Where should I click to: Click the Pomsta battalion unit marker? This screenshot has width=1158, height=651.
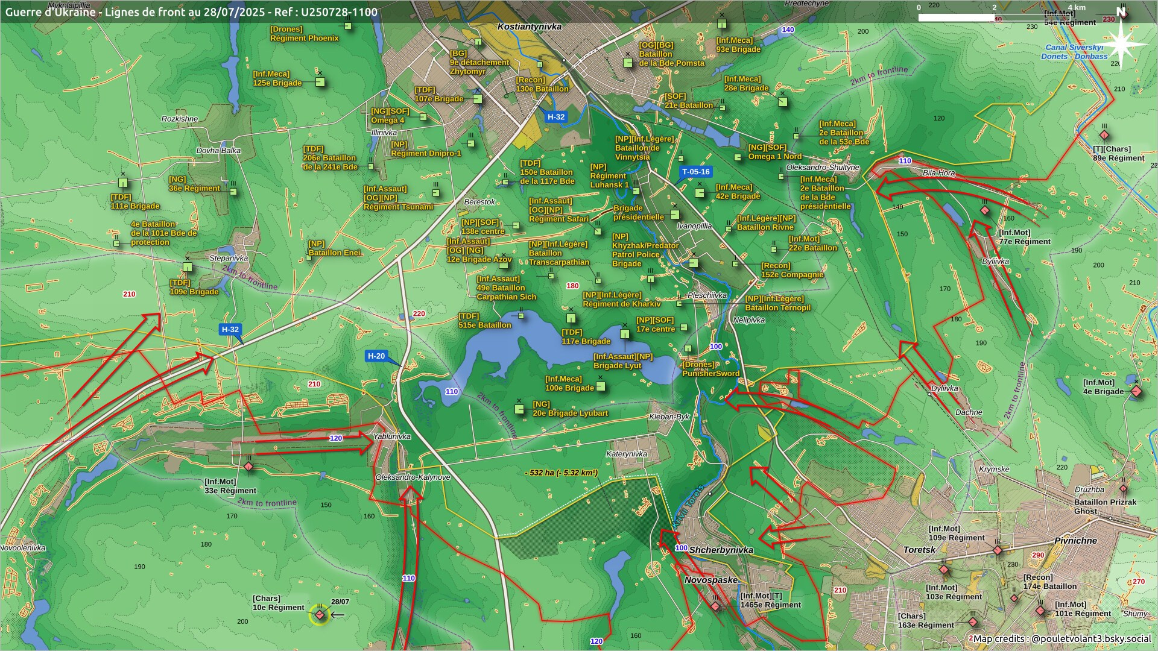(x=628, y=62)
